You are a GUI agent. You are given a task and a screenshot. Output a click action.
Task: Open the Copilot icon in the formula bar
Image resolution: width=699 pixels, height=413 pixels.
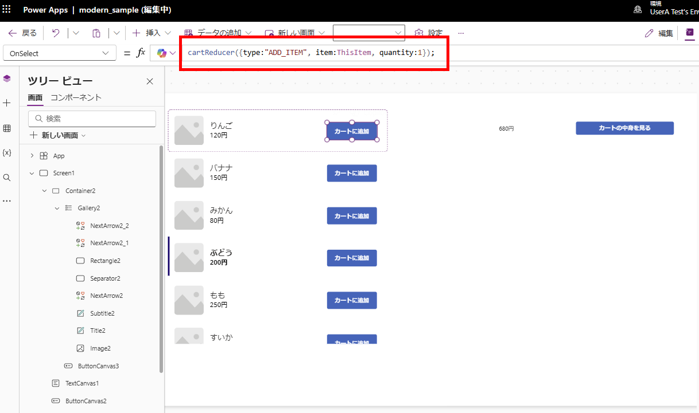162,52
